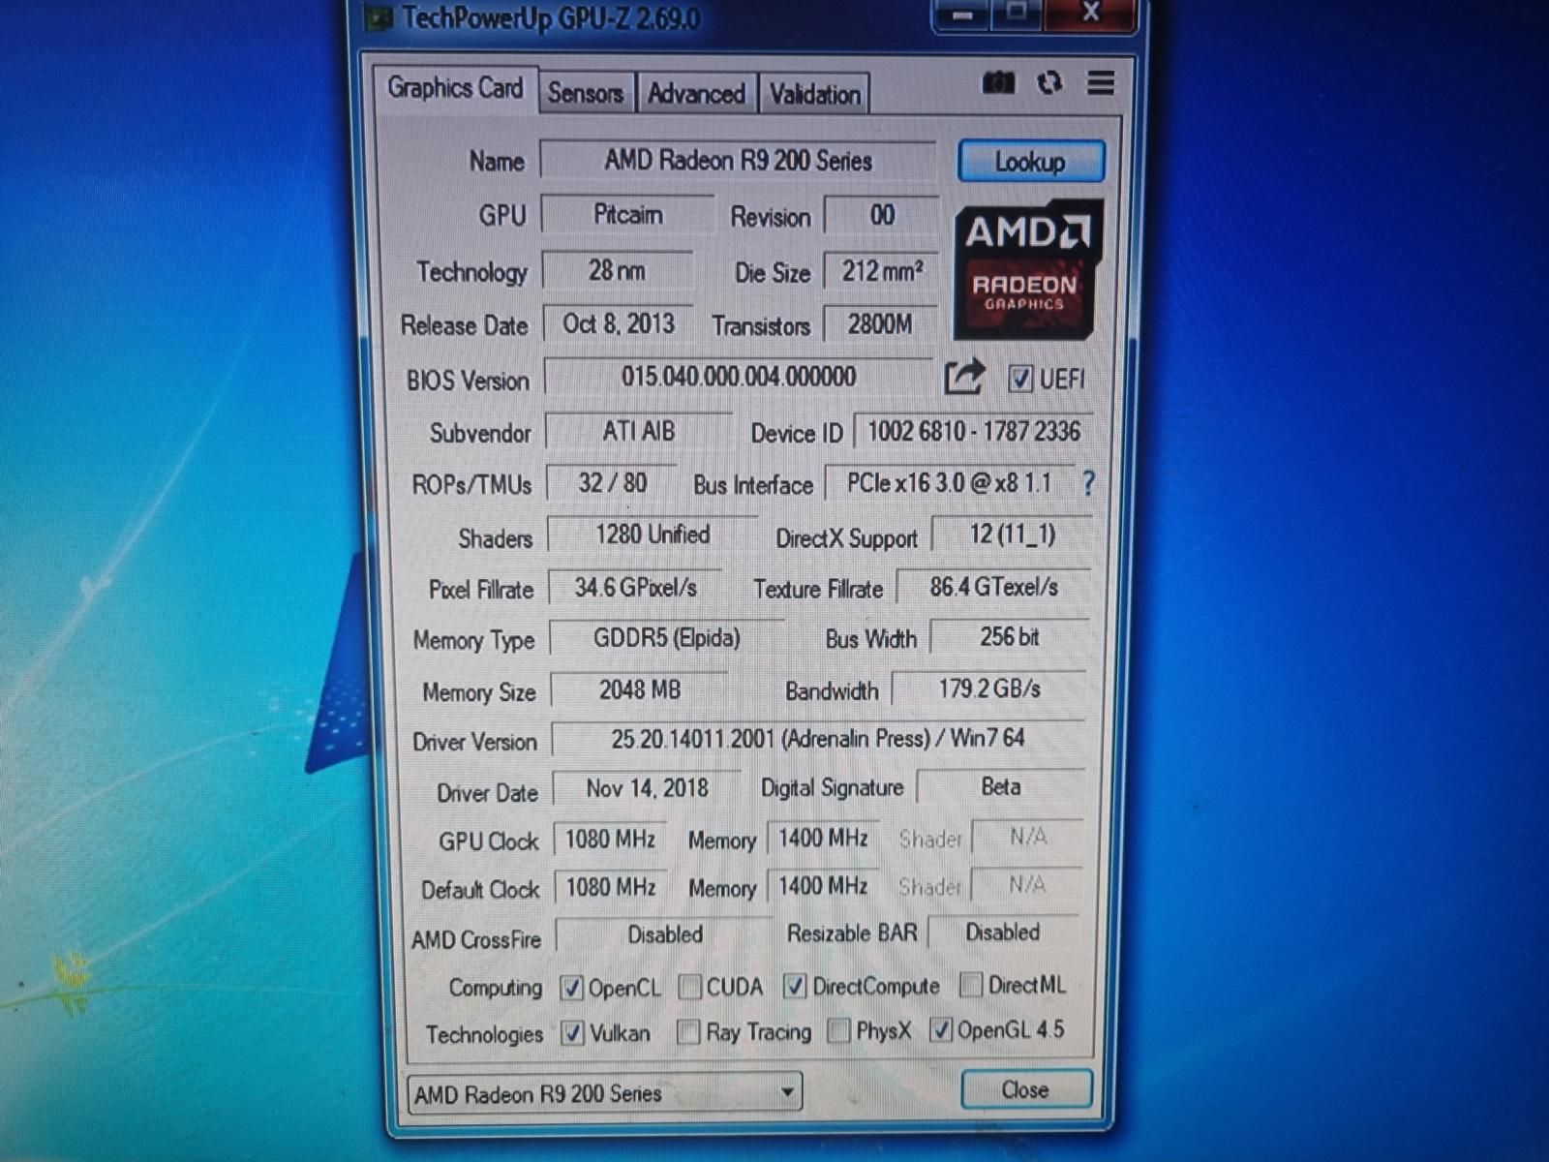Toggle the Vulkan checkbox
This screenshot has height=1162, width=1549.
tap(572, 1033)
